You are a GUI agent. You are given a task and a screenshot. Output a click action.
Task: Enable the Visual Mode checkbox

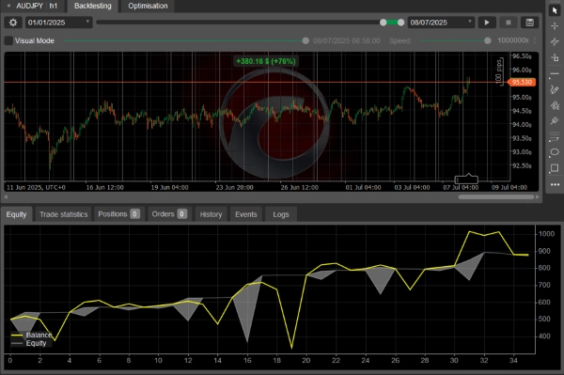coord(8,40)
